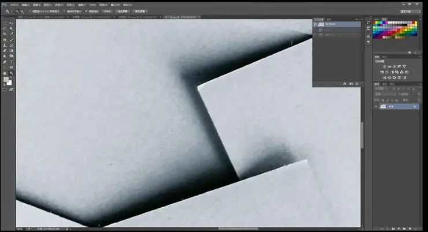The height and width of the screenshot is (232, 428).
Task: Toggle history brush source on snapshot
Action: coord(315,24)
